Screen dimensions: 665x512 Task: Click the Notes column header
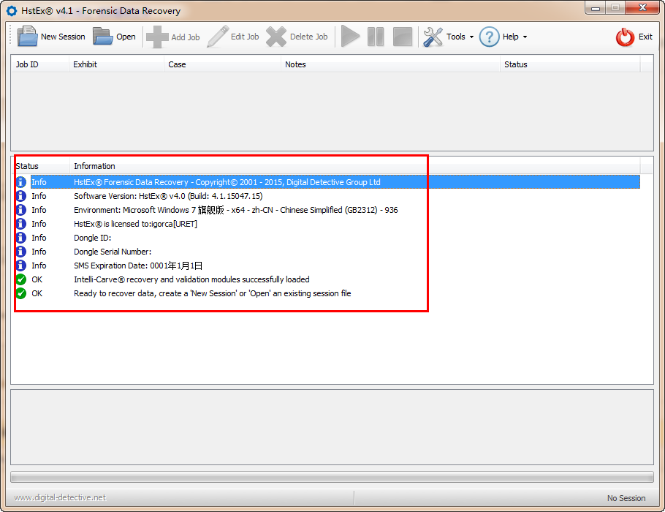pyautogui.click(x=391, y=64)
